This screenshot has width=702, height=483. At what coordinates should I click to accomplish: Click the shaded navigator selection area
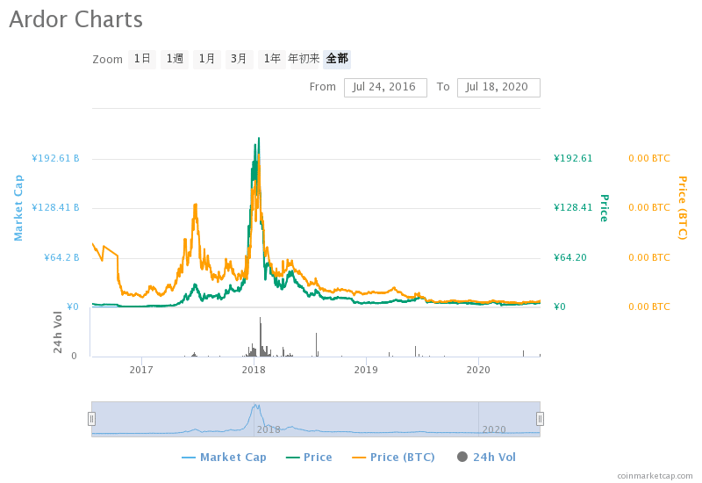[316, 419]
